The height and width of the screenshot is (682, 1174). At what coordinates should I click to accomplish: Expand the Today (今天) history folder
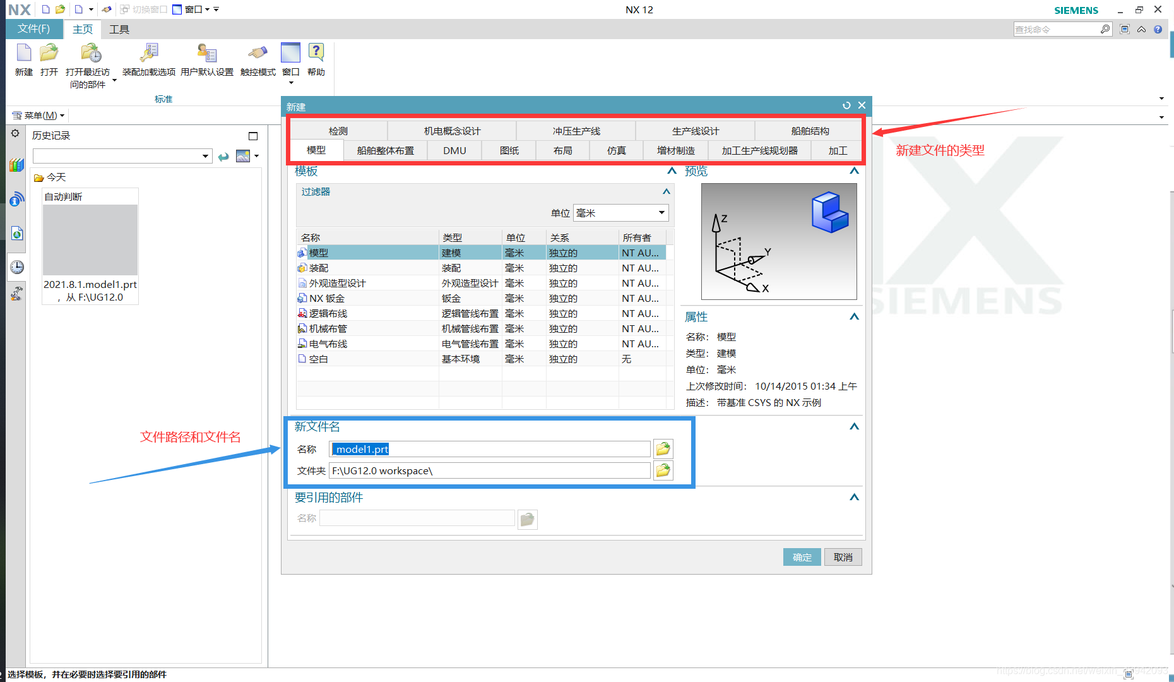coord(50,177)
